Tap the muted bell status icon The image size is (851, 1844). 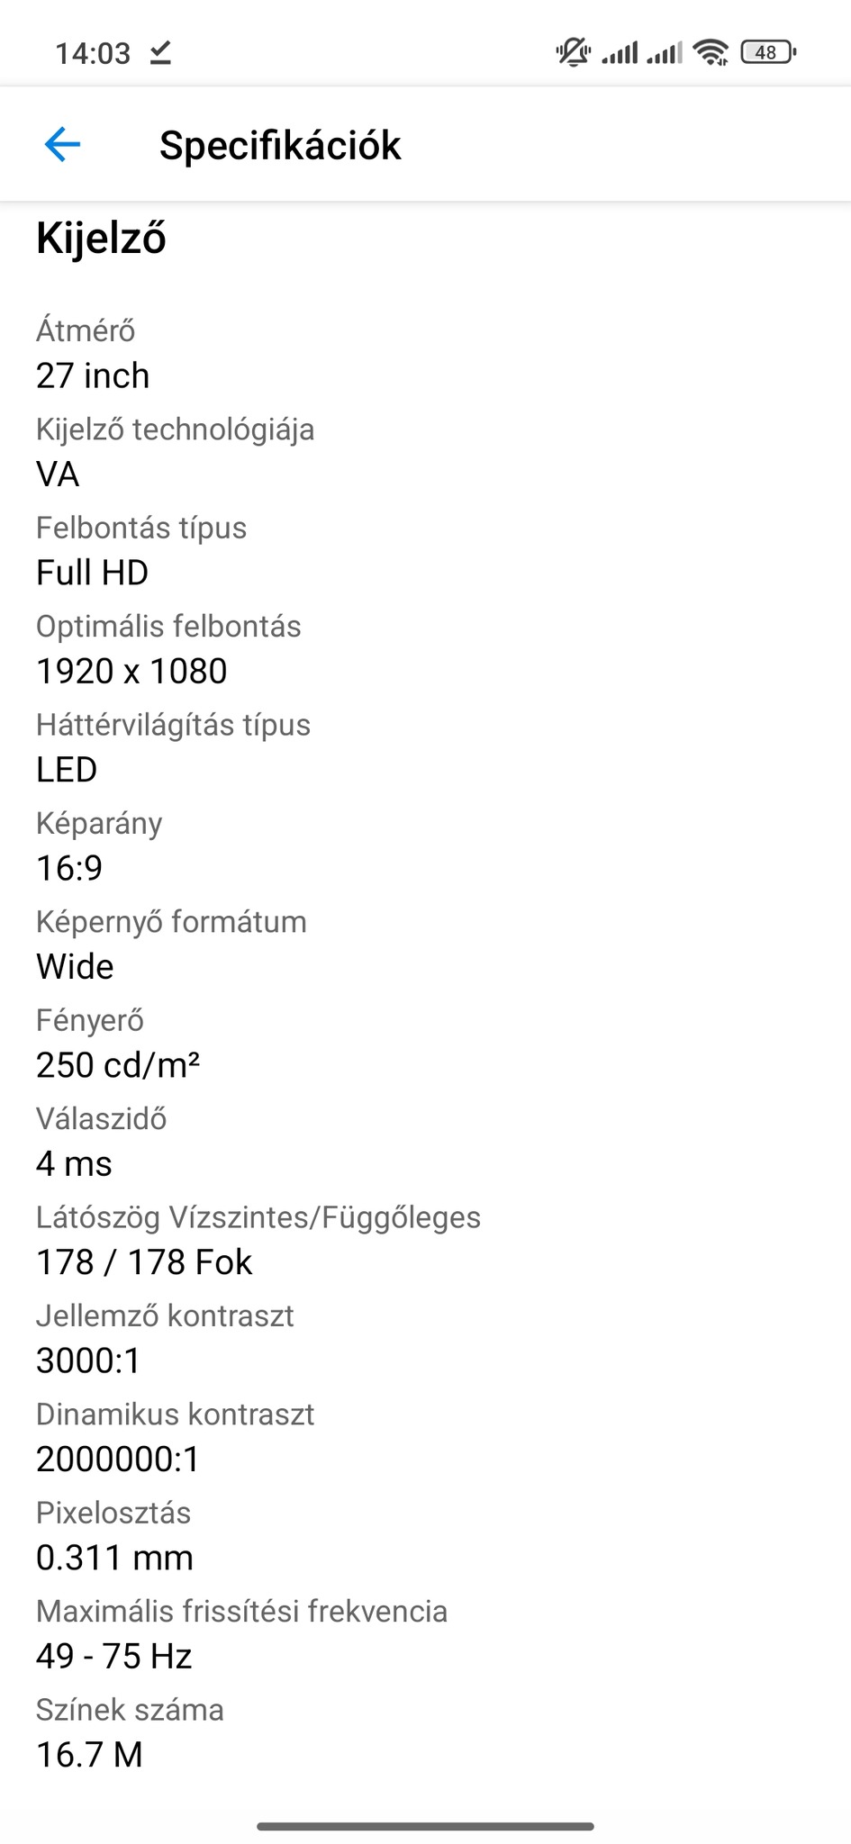573,53
